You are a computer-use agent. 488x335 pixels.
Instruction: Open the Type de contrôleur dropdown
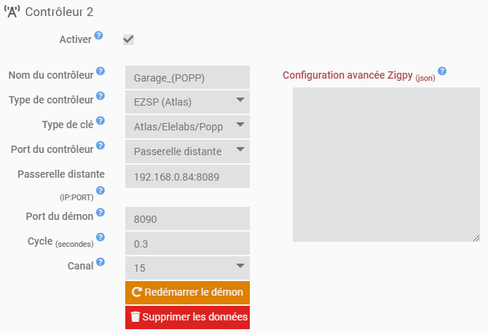[x=187, y=101]
